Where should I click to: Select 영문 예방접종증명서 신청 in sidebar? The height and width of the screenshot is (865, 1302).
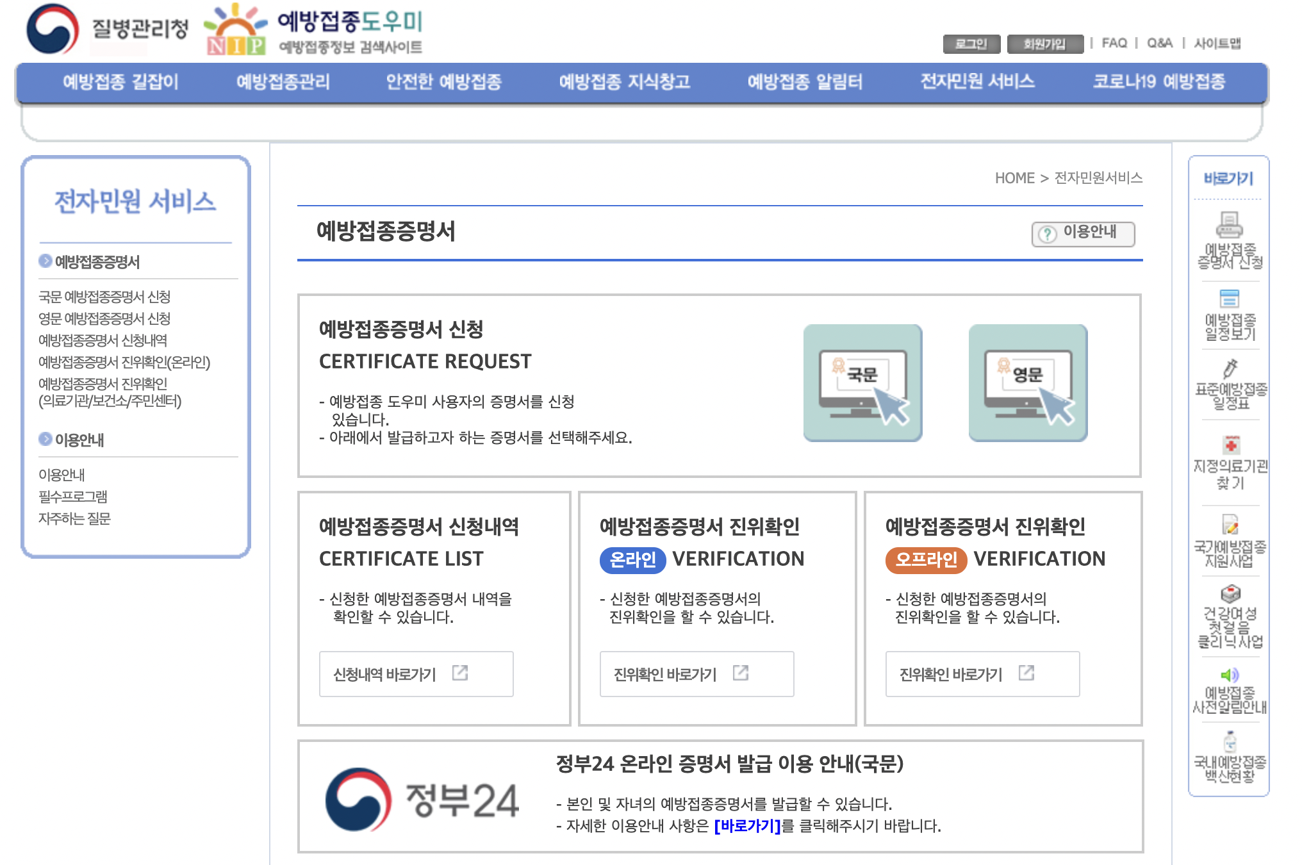[x=104, y=318]
